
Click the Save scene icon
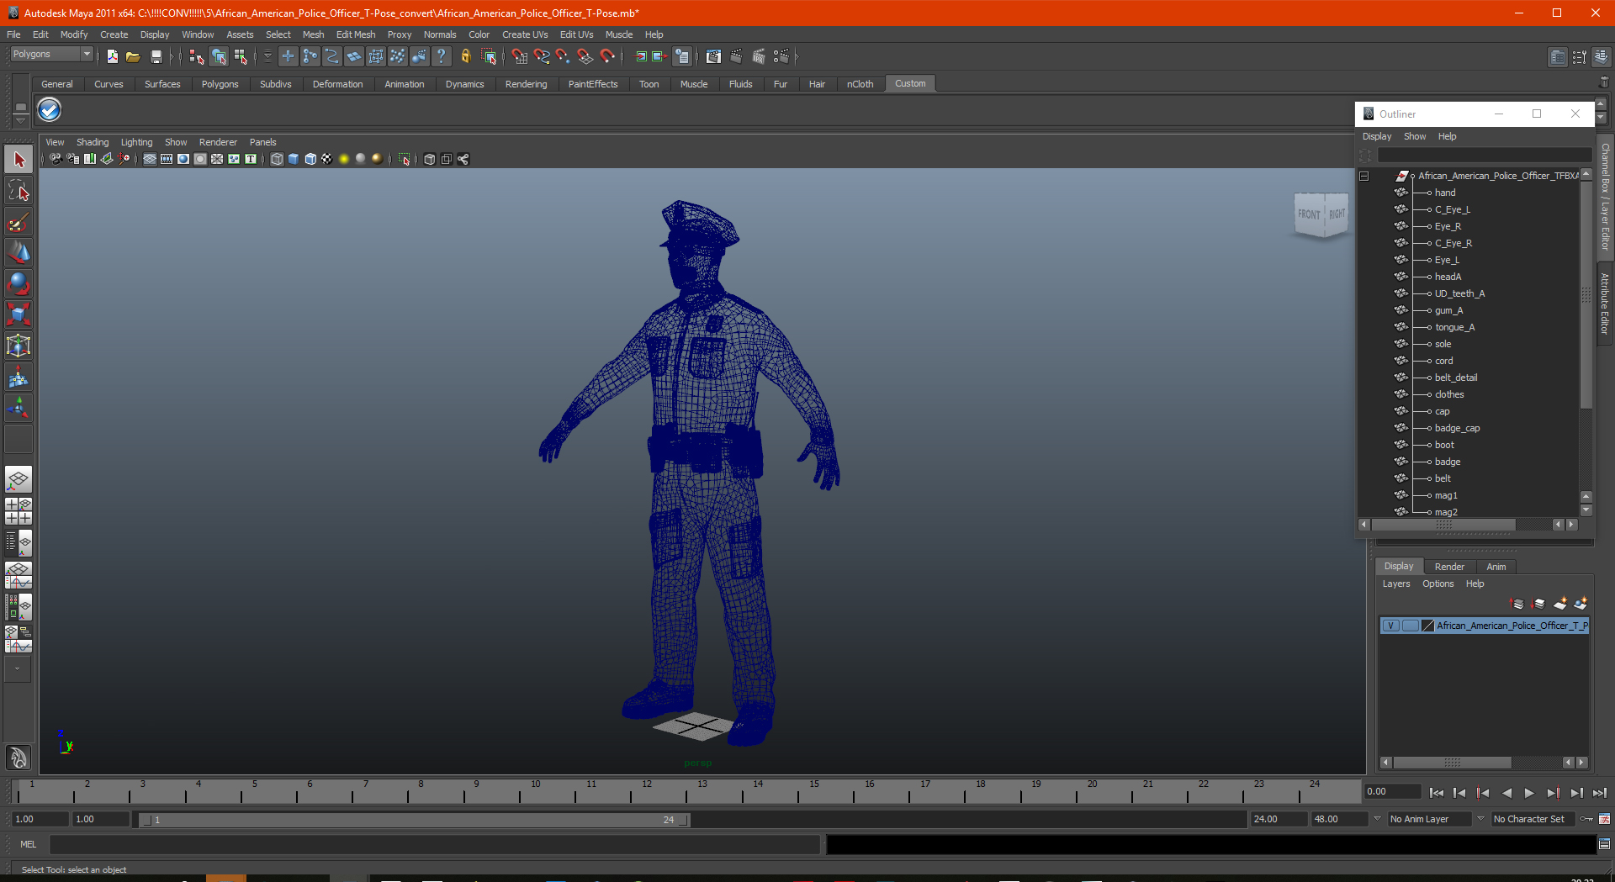pyautogui.click(x=156, y=56)
